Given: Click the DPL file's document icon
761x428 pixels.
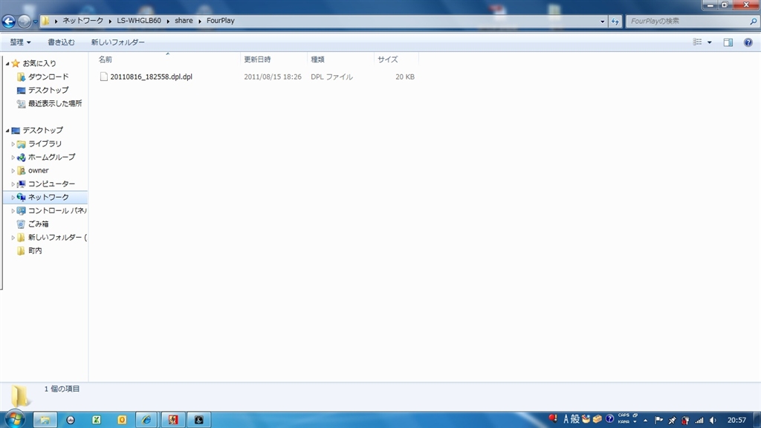Looking at the screenshot, I should (103, 77).
